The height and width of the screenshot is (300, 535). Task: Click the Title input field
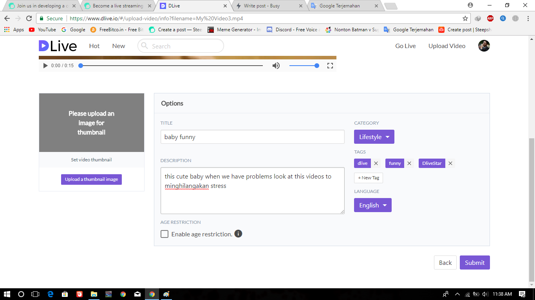tap(253, 137)
